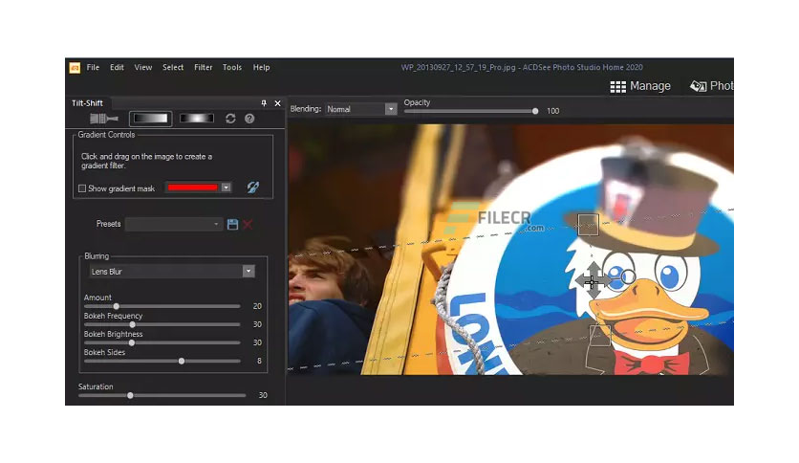
Task: Open the Help menu
Action: click(262, 67)
